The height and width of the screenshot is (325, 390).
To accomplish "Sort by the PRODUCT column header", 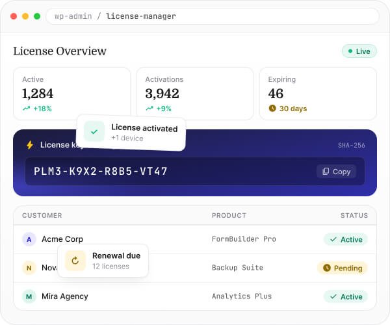I will click(x=229, y=215).
